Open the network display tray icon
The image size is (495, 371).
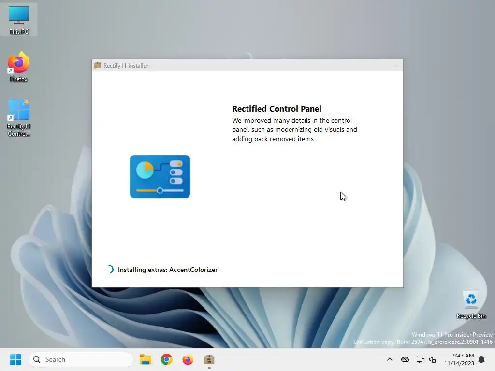(x=420, y=359)
